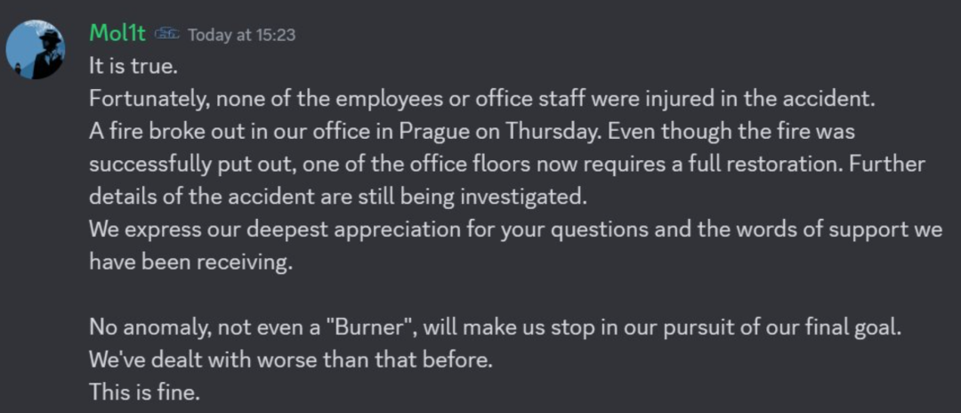Click the final 'This is fine.' line

145,393
